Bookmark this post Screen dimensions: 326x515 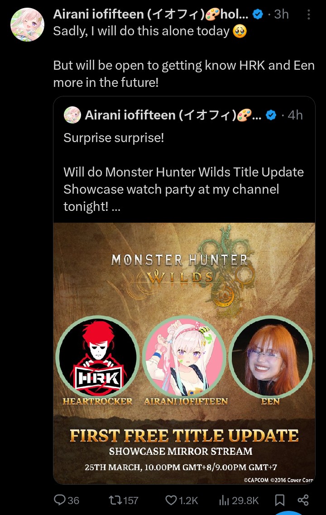pos(280,500)
